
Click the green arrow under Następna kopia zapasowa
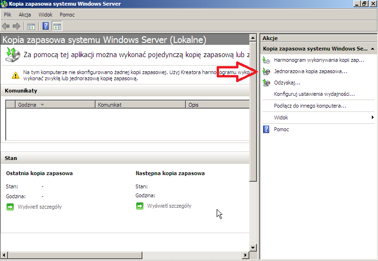coord(140,206)
